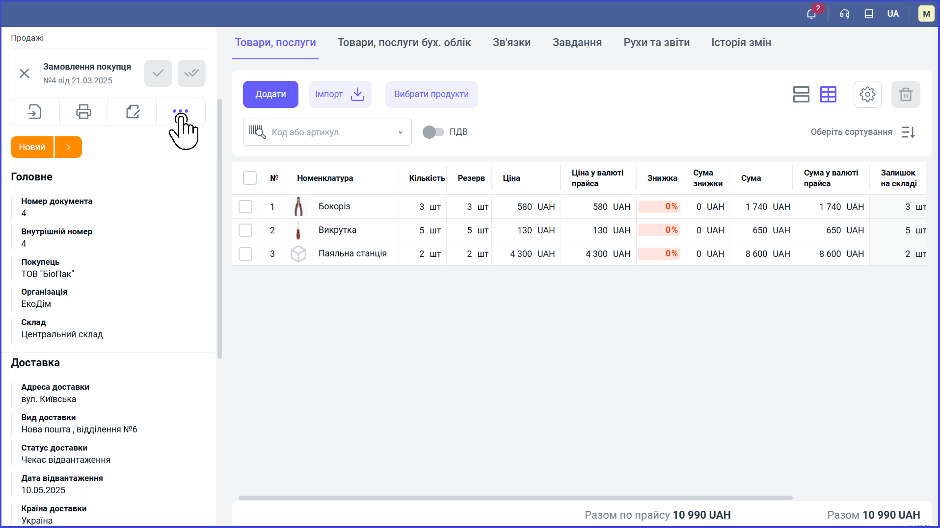The height and width of the screenshot is (528, 940).
Task: Click the Бокоріз discount 0% badge
Action: click(x=659, y=207)
